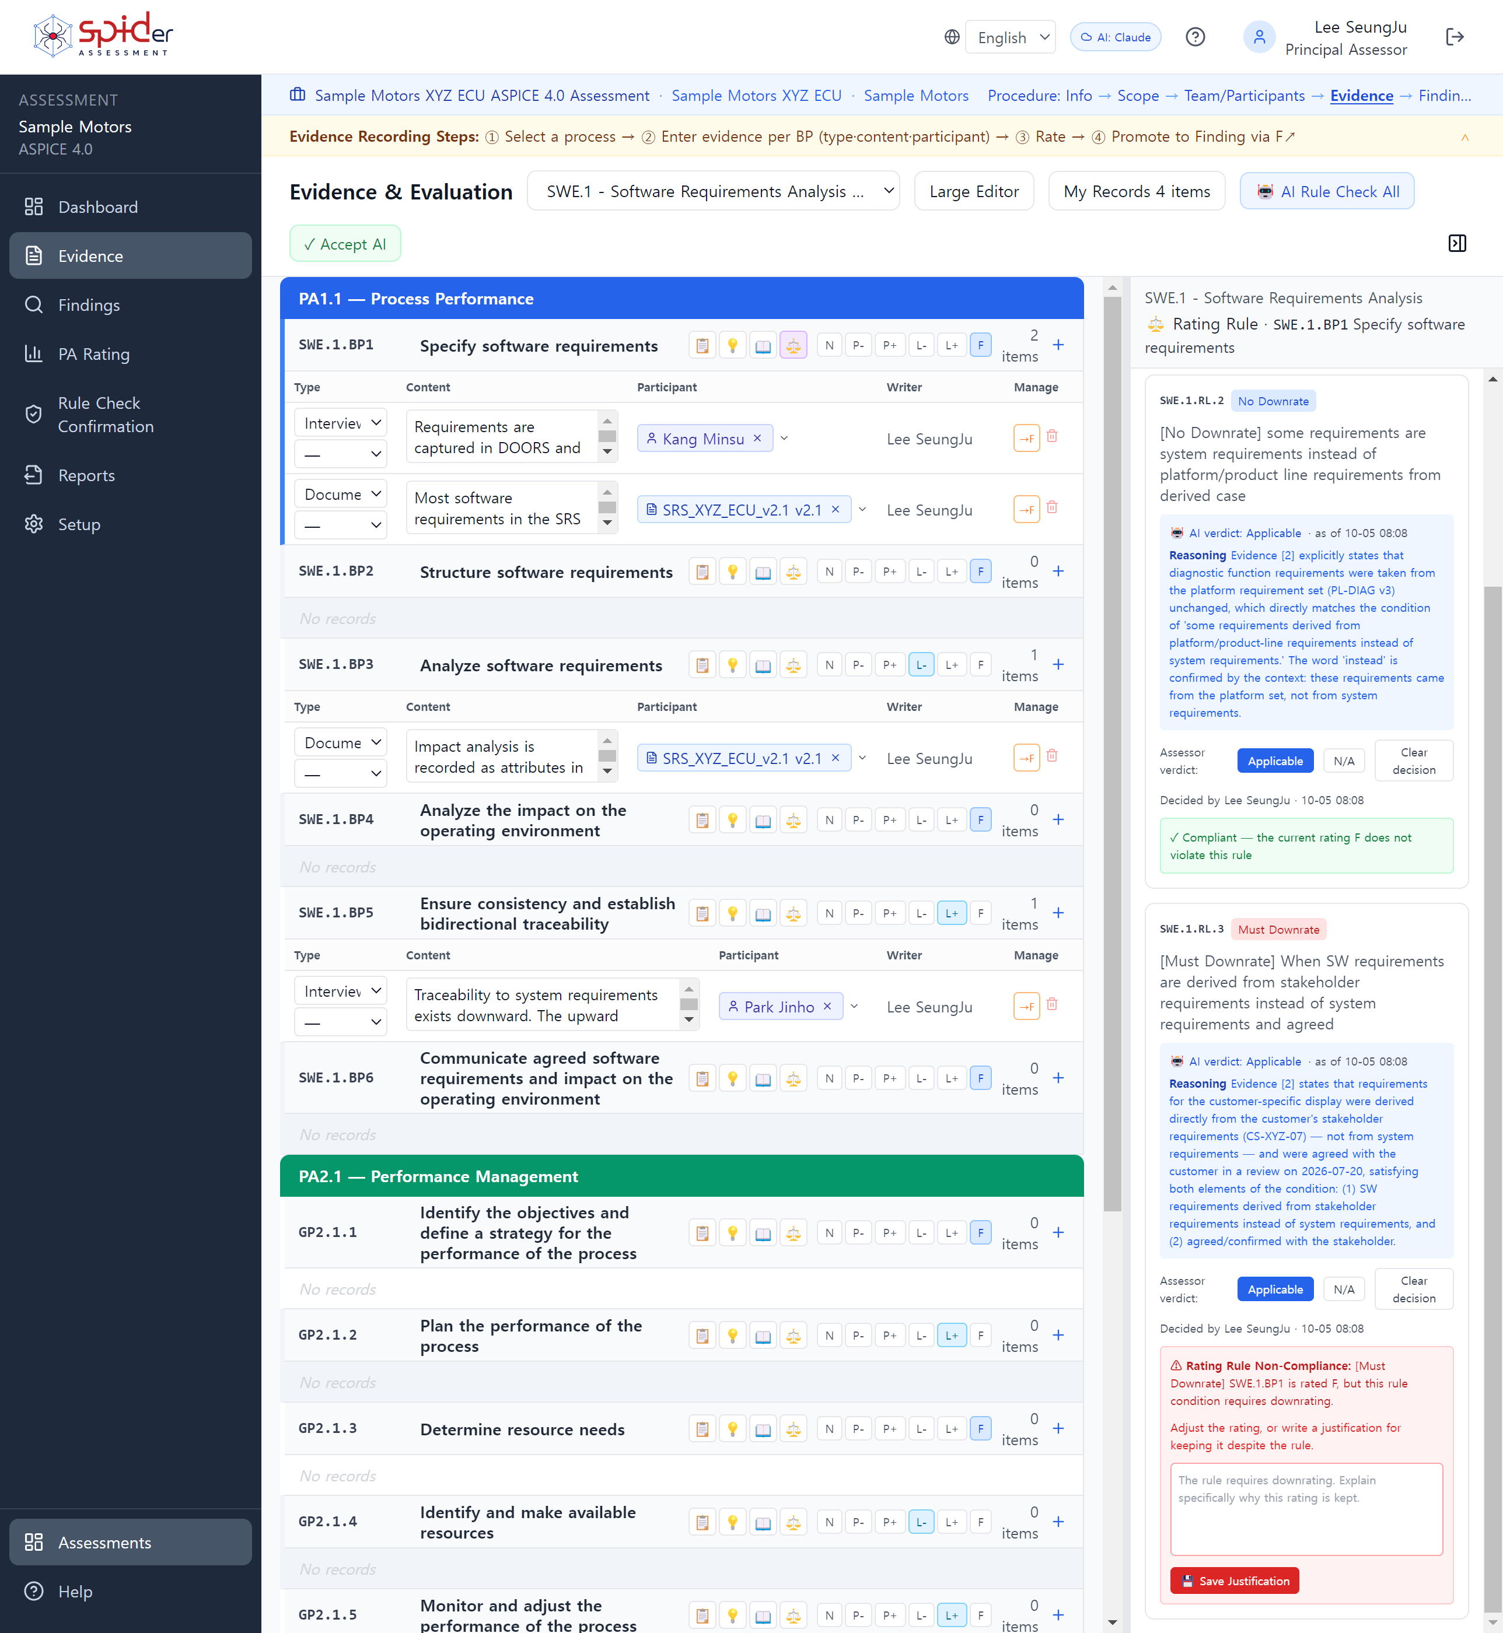Screen dimensions: 1503x1633
Task: Set SWE.1.BP3 rating to F
Action: click(980, 665)
